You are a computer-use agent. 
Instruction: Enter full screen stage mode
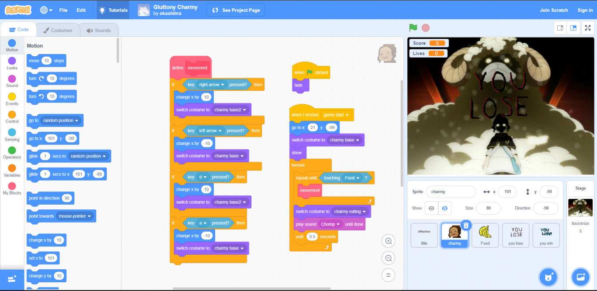[588, 28]
